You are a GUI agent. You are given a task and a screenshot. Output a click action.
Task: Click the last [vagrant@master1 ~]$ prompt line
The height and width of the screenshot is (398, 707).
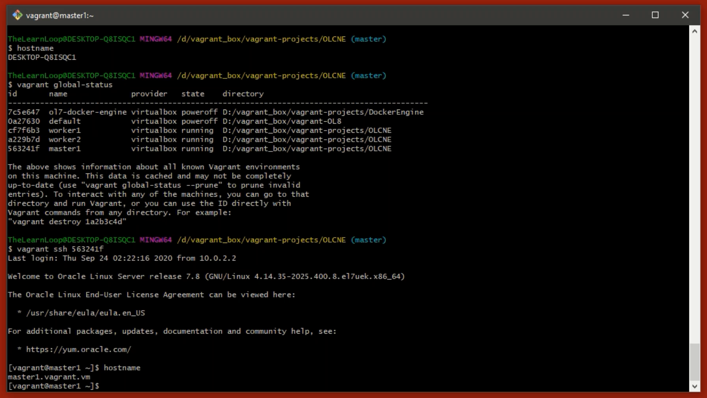[x=53, y=386]
